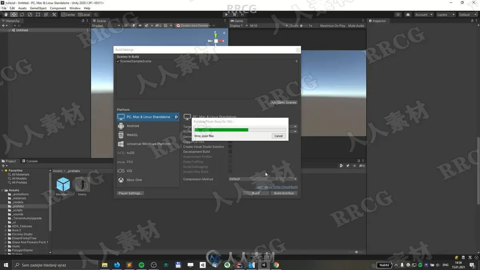Open Compression Method Default dropdown
Screen dimensions: 480x270
pos(263,179)
